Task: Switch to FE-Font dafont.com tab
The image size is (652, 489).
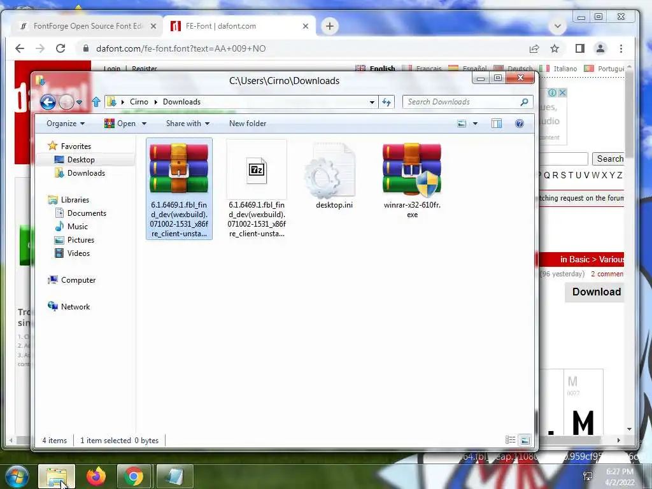Action: pyautogui.click(x=239, y=26)
